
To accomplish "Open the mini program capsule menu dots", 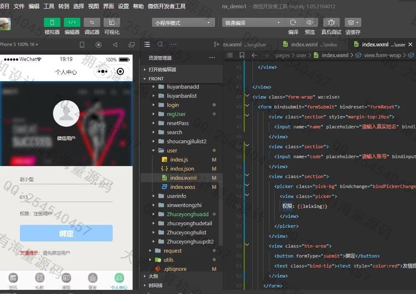I will [102, 71].
